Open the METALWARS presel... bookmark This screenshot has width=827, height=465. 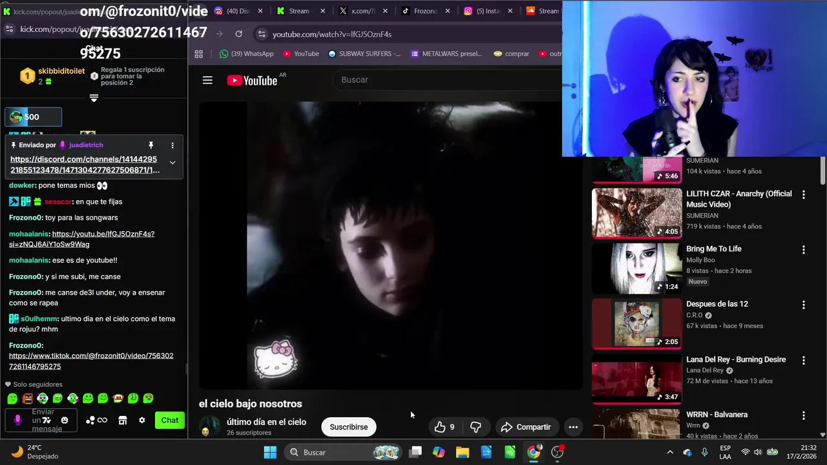coord(446,54)
